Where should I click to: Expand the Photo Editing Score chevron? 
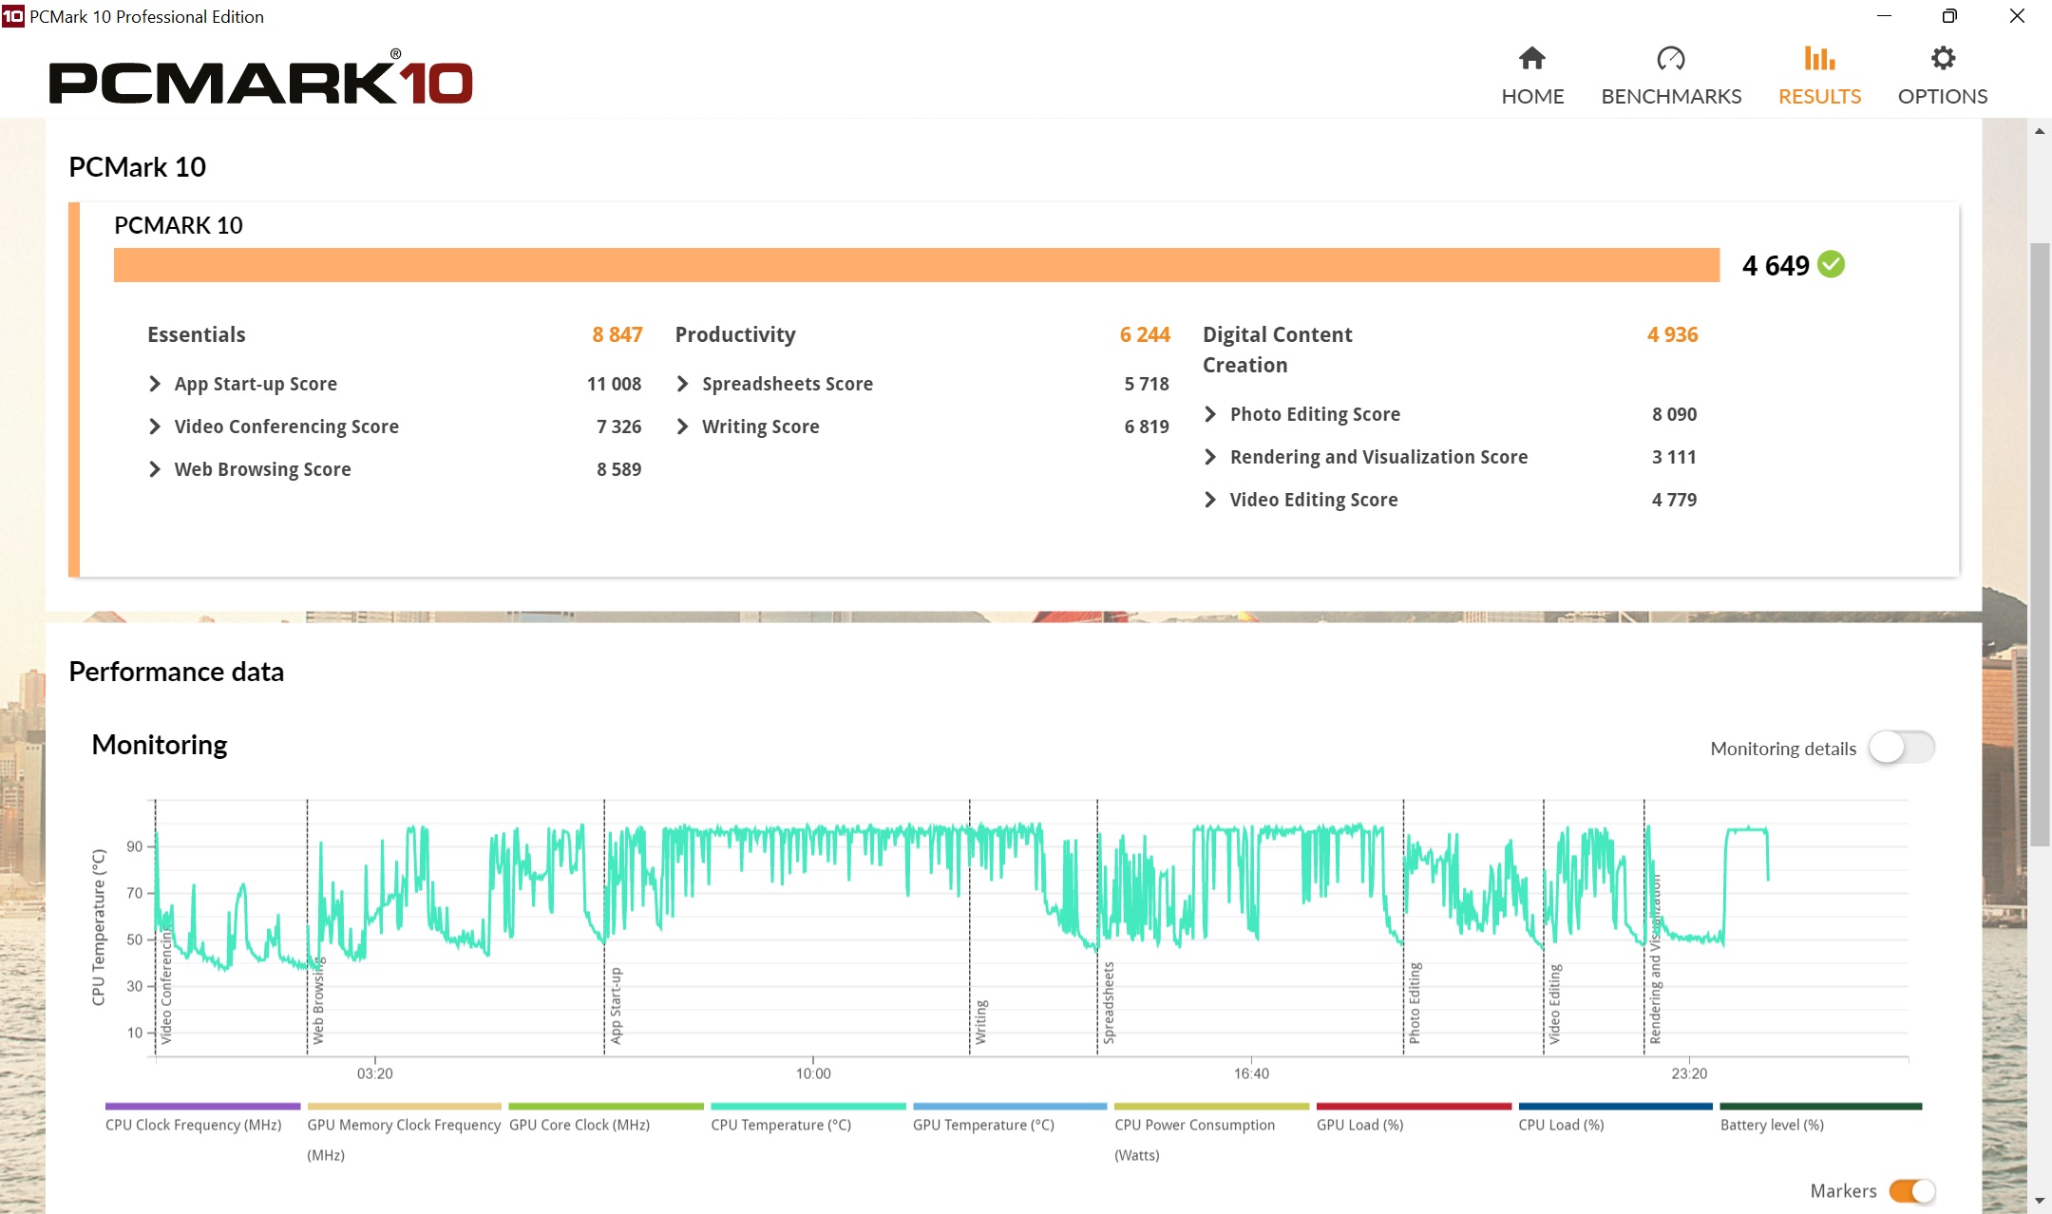(x=1209, y=414)
